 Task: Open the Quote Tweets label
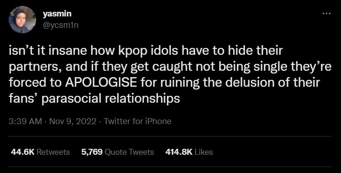coord(129,152)
